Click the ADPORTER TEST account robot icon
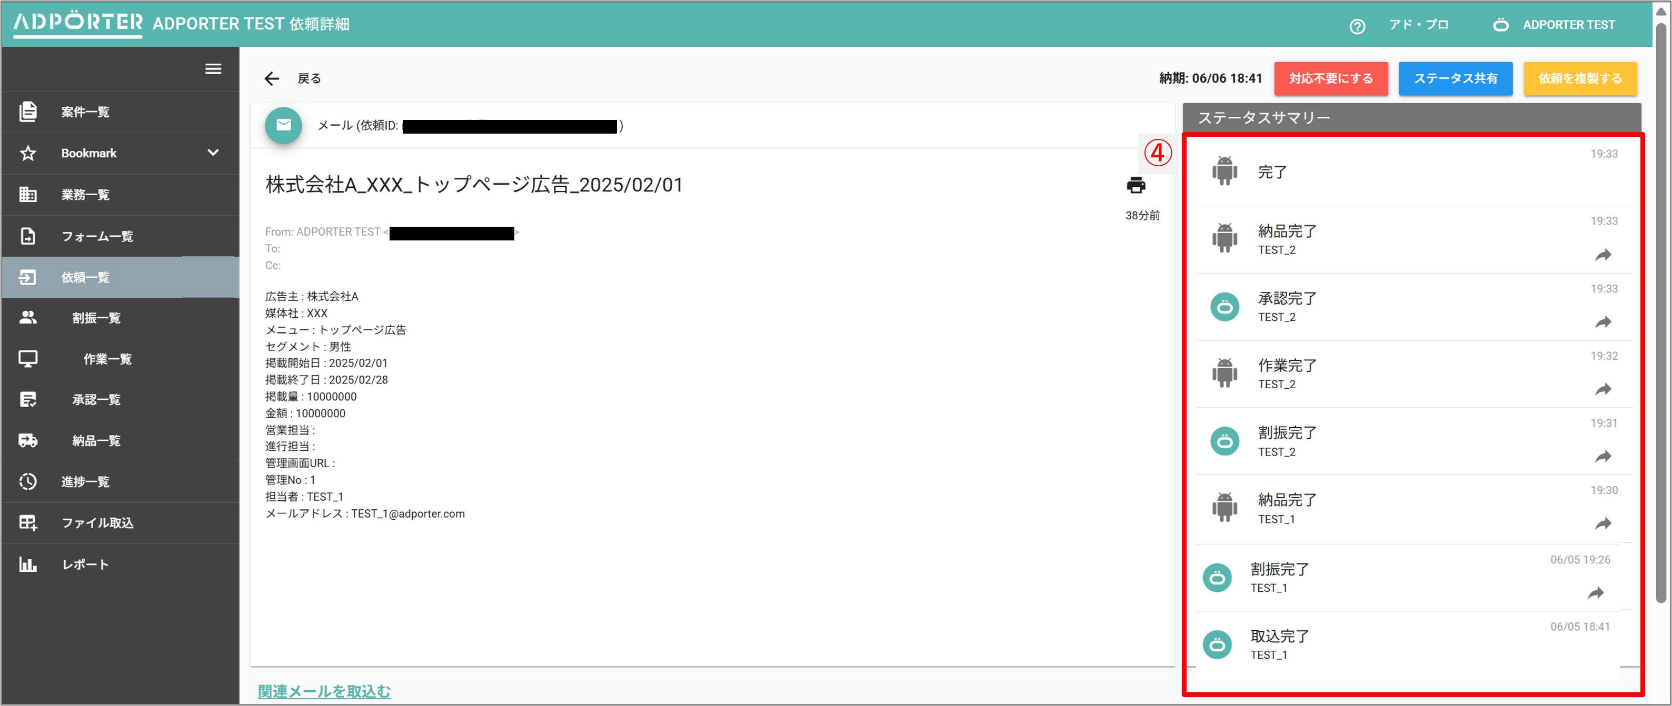 1500,25
